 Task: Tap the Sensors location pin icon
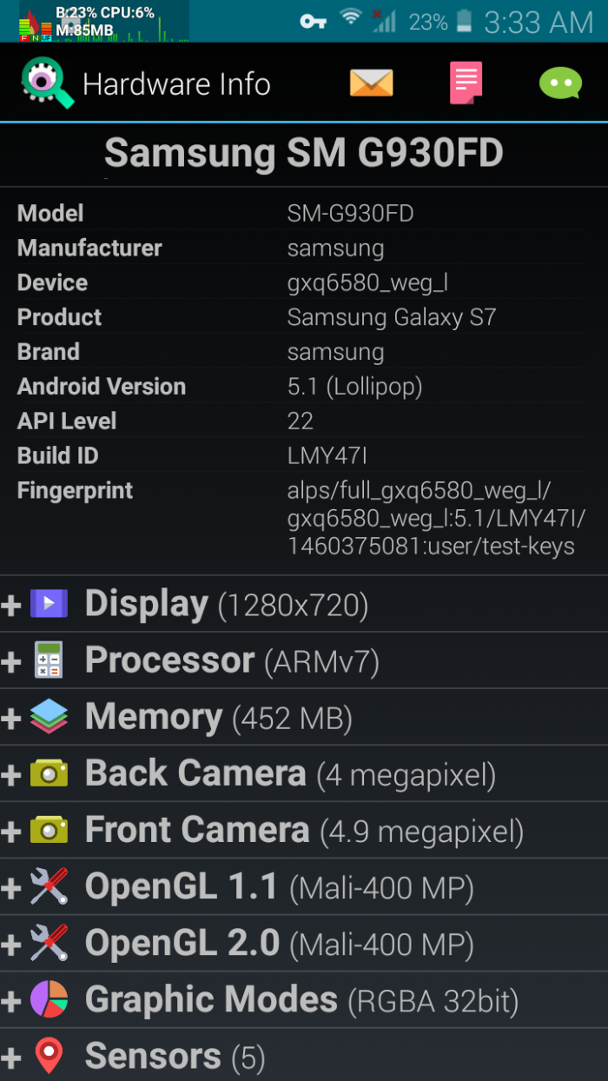[49, 1057]
